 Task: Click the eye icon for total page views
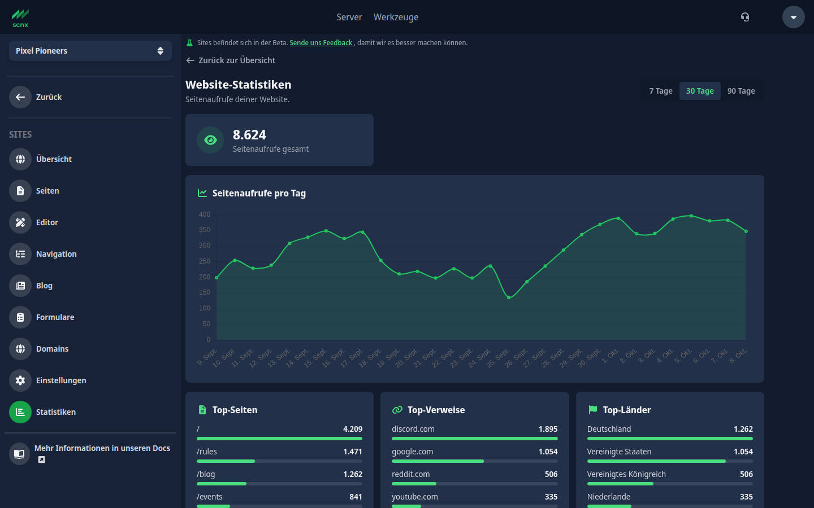point(210,140)
